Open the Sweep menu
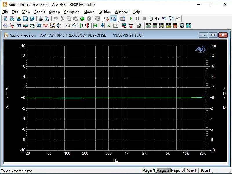Screen dimensions: 232x174 click(54, 12)
